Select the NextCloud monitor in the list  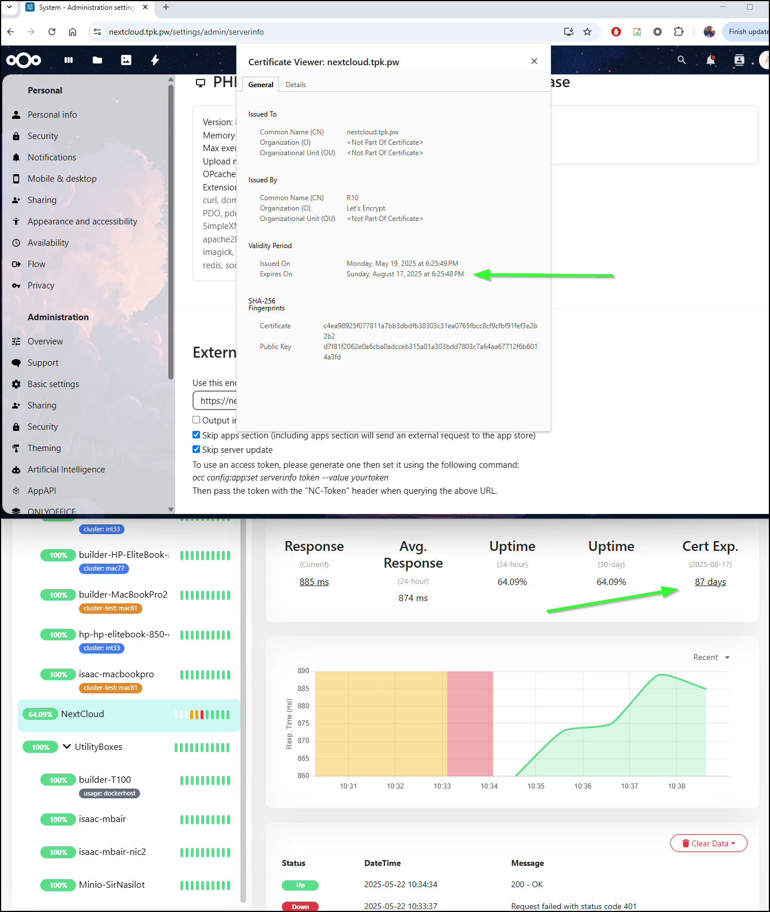(129, 715)
